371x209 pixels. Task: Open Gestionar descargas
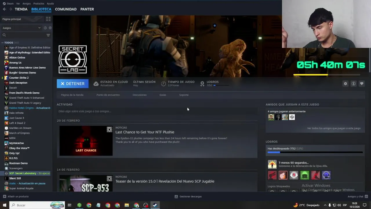click(188, 197)
